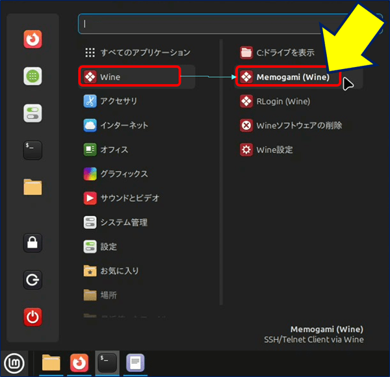Select the Wine category
390x377 pixels.
(136, 77)
